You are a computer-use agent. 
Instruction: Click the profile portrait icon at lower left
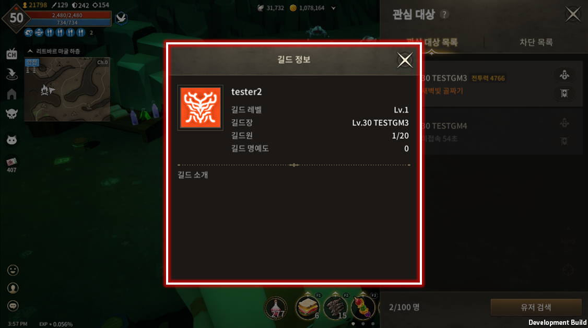(x=13, y=288)
